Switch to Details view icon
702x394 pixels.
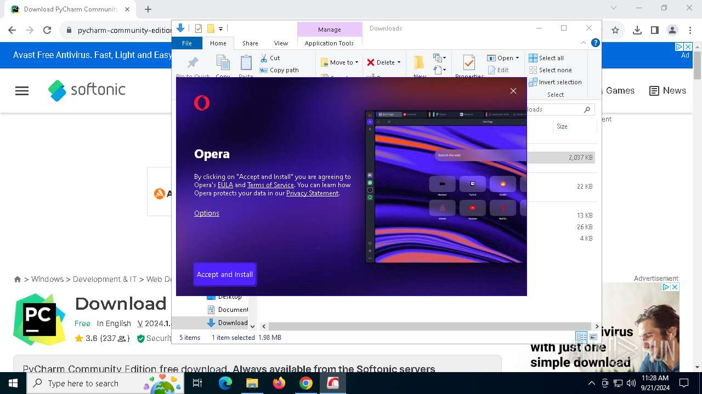[x=581, y=337]
